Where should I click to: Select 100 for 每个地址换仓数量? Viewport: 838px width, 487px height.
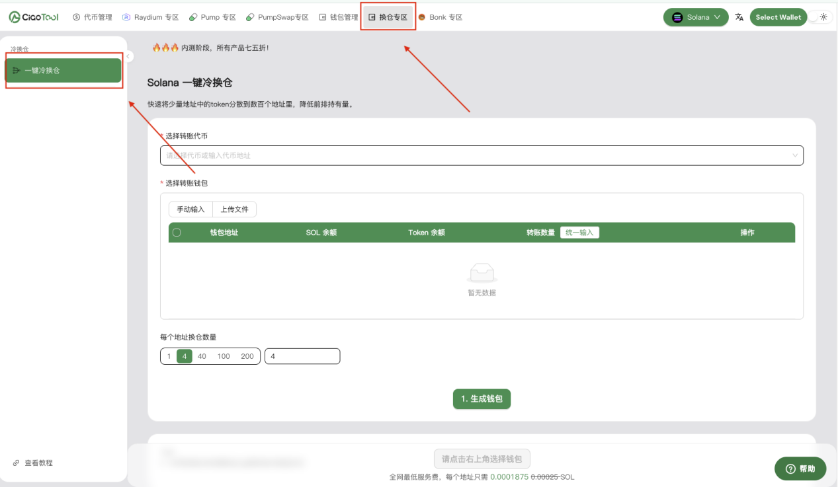224,356
